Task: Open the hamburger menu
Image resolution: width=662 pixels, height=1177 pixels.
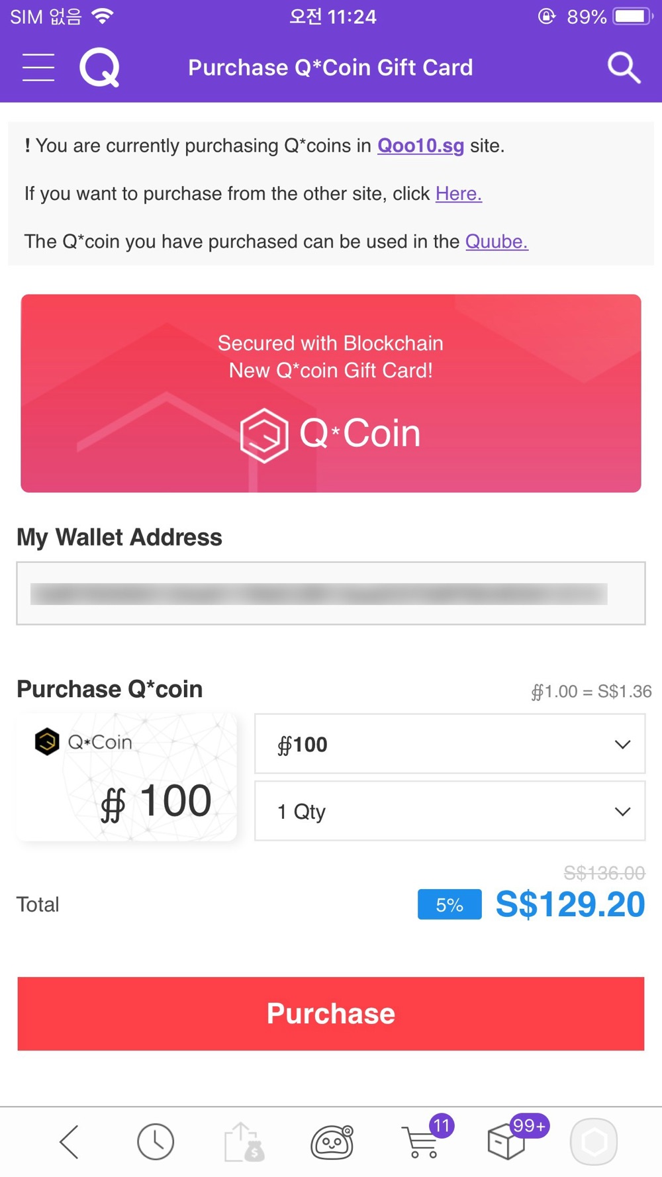Action: pos(38,68)
